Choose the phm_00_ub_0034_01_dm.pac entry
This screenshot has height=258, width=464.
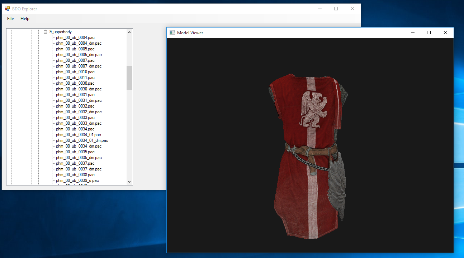(82, 140)
